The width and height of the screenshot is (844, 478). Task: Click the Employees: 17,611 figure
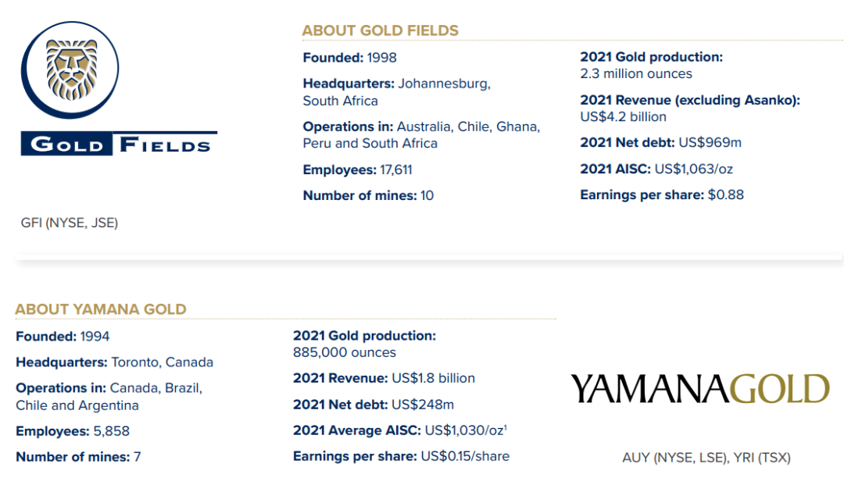pyautogui.click(x=358, y=169)
